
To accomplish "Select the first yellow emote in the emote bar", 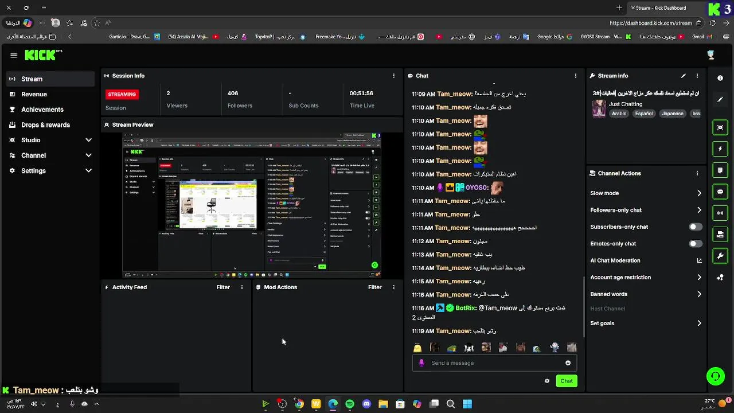I will [x=417, y=348].
